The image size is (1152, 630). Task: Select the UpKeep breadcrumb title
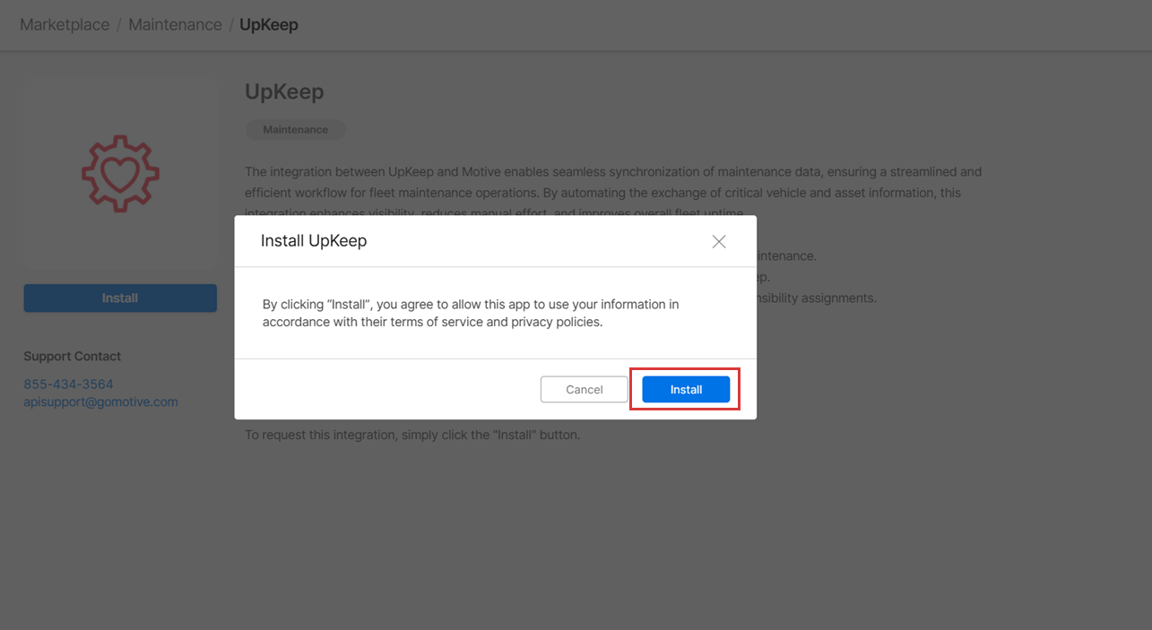[x=269, y=25]
